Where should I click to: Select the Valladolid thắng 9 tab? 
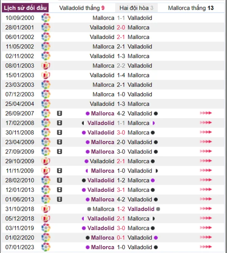pyautogui.click(x=82, y=8)
